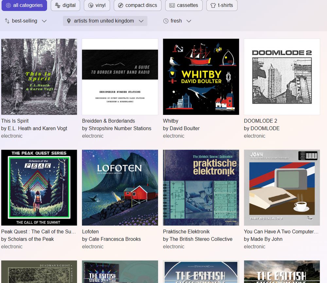The image size is (327, 283).
Task: Click electronic tag under Praktische Elektronik
Action: (x=174, y=246)
